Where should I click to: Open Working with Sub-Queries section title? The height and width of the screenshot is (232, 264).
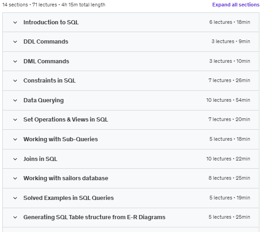[61, 139]
